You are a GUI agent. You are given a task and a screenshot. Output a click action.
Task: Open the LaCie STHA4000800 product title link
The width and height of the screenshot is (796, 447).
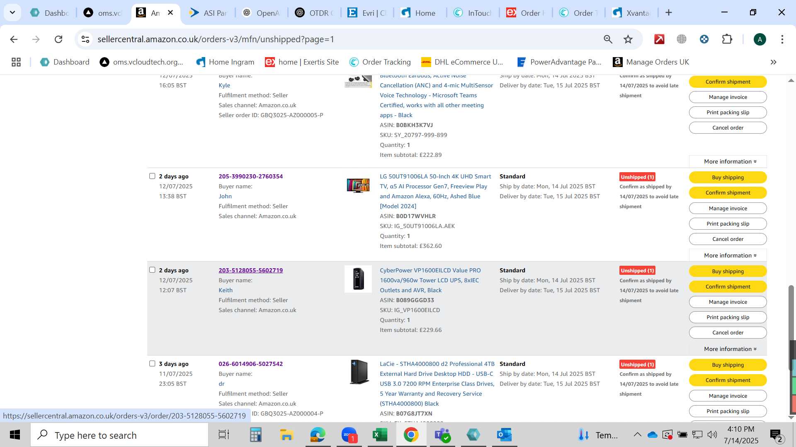click(437, 384)
